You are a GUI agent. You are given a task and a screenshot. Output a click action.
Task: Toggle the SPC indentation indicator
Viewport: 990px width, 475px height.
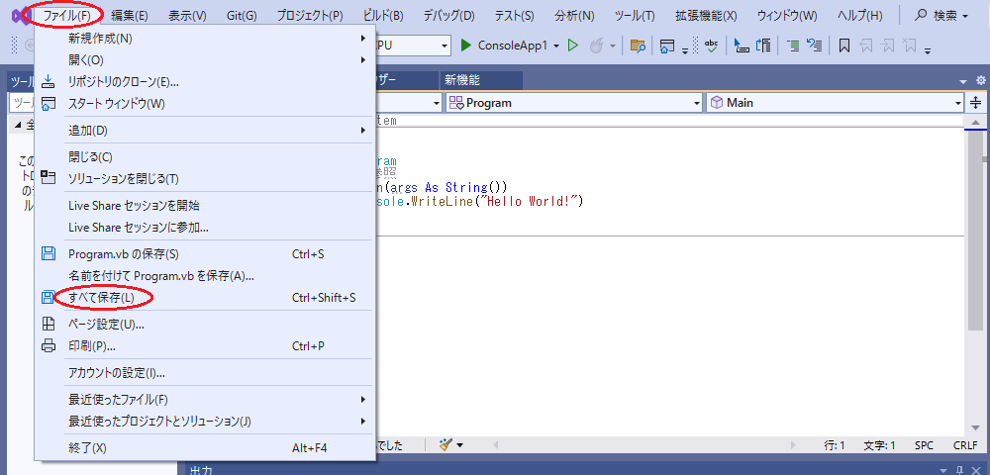(924, 446)
